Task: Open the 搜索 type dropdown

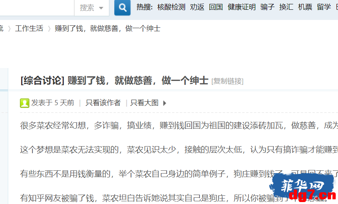Action: tap(92, 8)
